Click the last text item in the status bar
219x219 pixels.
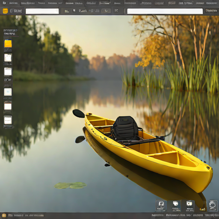tap(212, 215)
